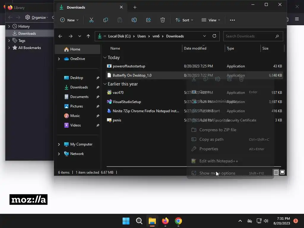Image resolution: width=304 pixels, height=228 pixels.
Task: Open the notification badge on taskbar
Action: tap(295, 221)
